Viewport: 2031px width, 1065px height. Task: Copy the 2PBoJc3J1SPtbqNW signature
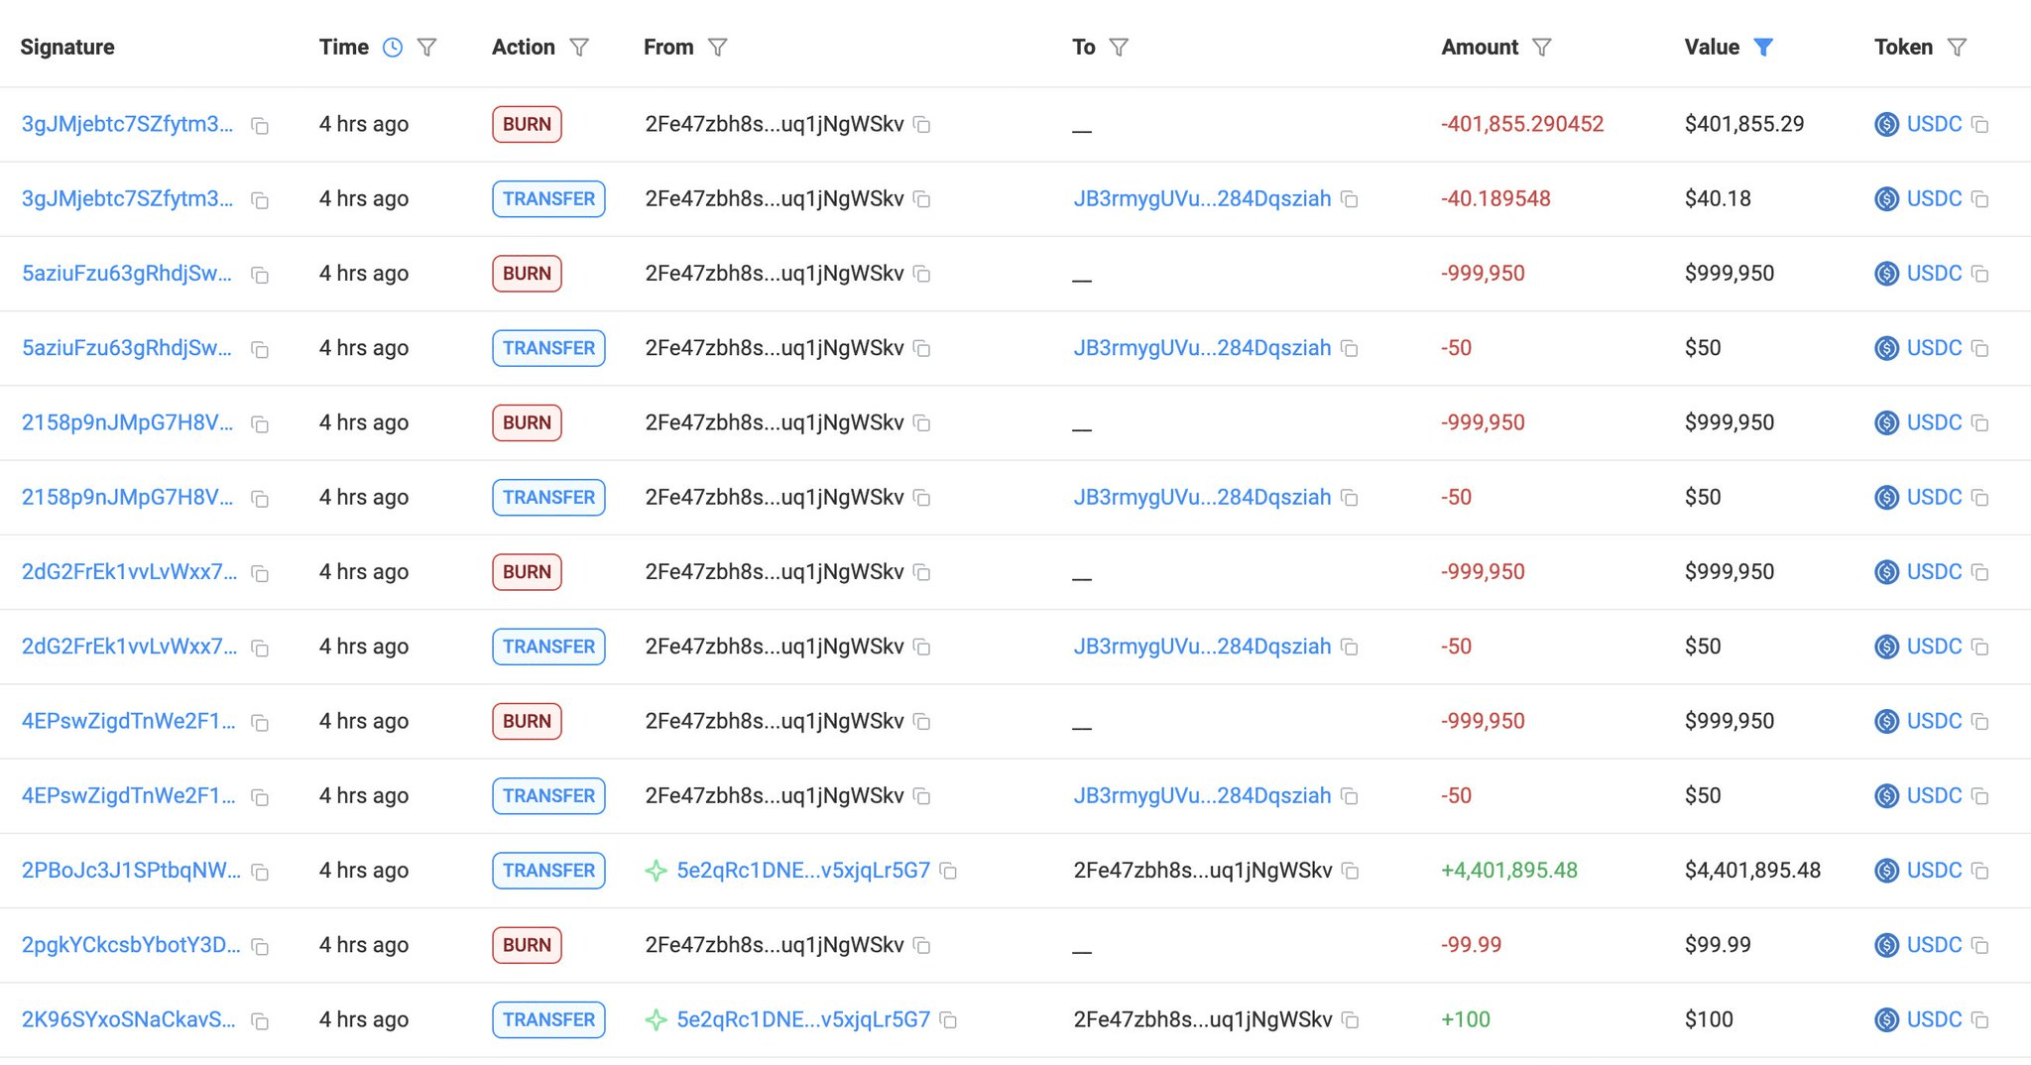pos(260,873)
